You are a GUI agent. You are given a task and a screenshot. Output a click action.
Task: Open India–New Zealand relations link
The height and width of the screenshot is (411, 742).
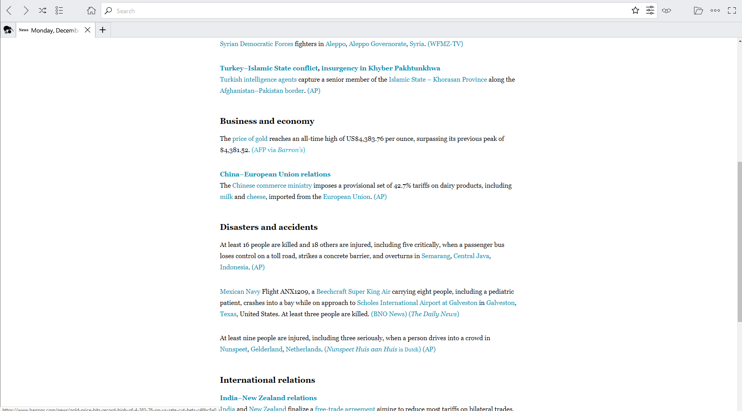(268, 398)
